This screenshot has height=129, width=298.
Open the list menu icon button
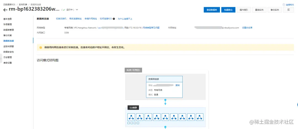[288, 10]
